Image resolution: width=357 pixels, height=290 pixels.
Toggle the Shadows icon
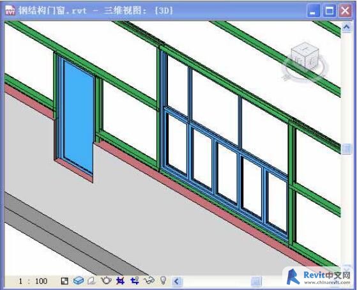91,280
